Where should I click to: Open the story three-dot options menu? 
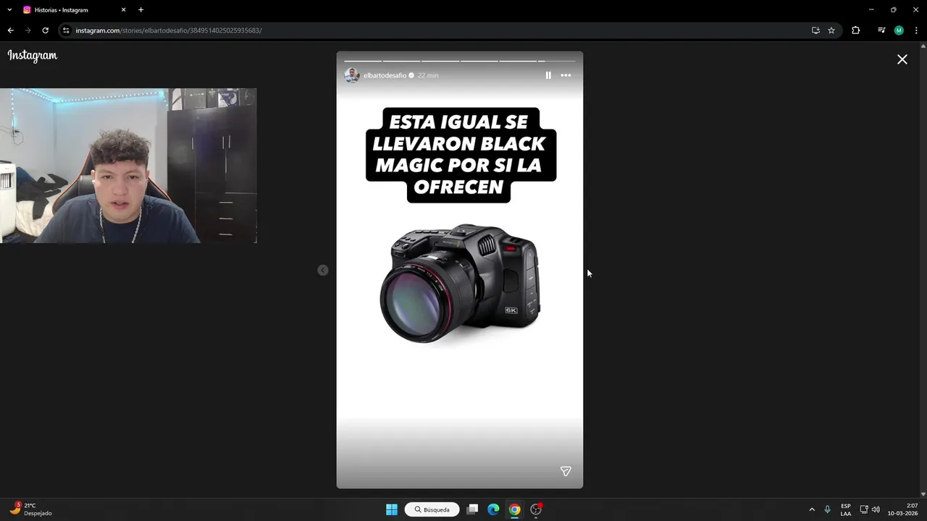[x=566, y=75]
